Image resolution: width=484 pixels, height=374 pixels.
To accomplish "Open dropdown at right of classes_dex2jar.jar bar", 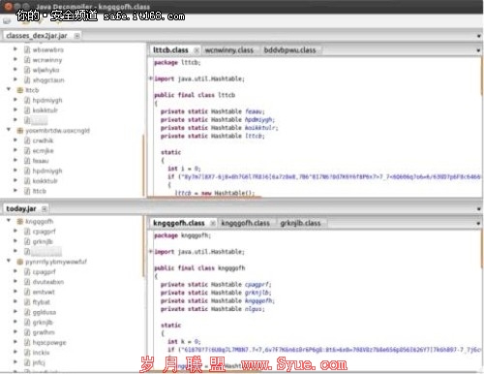I will (479, 36).
